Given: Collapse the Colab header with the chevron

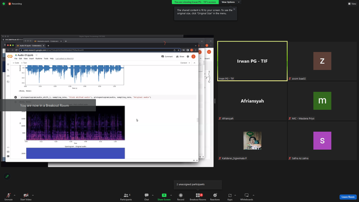Looking at the screenshot, I should click(x=195, y=63).
